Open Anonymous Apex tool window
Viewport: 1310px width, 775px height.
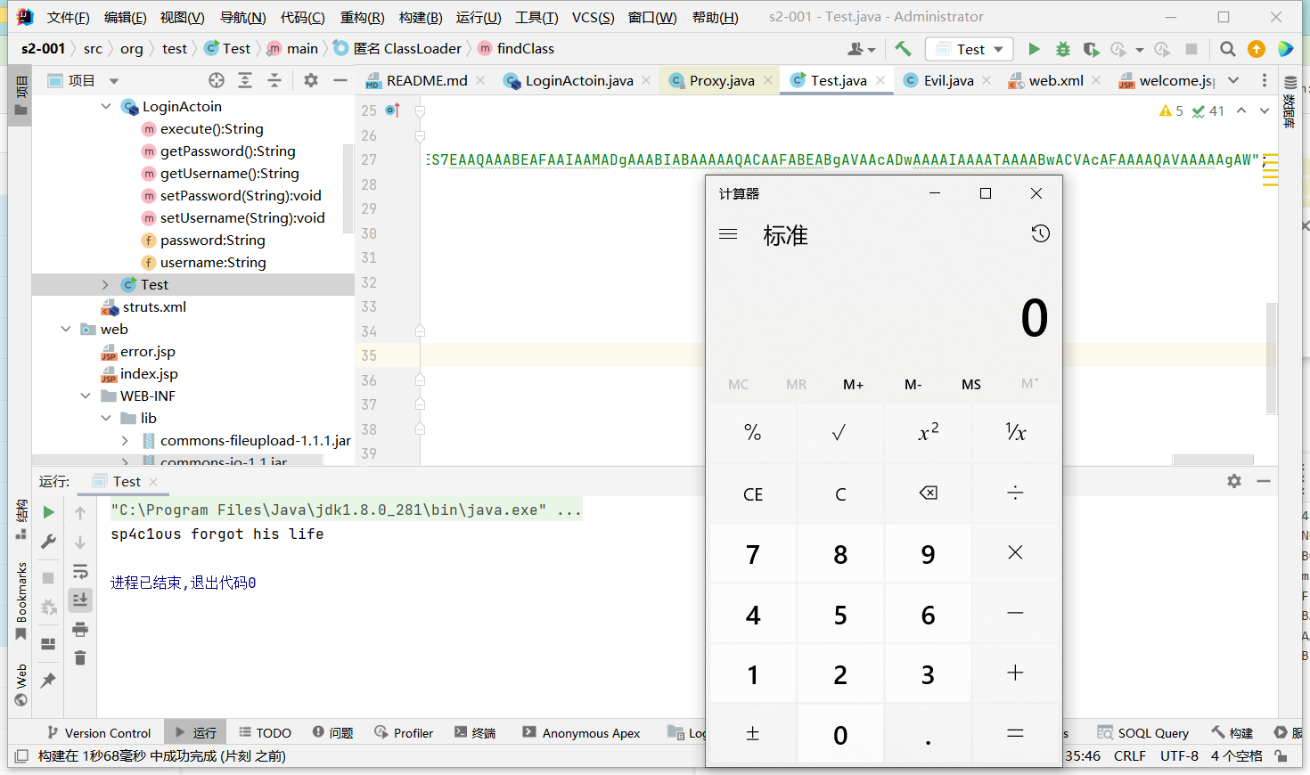(x=581, y=733)
